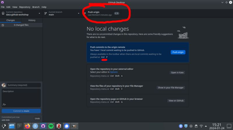Expand hidden system tray icons arrow
This screenshot has height=130, width=233.
(x=206, y=126)
